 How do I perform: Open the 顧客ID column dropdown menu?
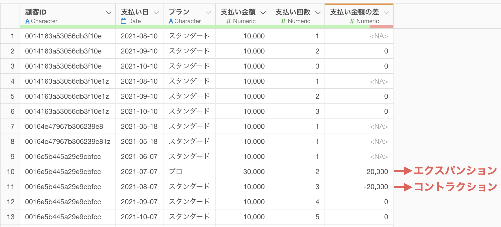pyautogui.click(x=109, y=13)
